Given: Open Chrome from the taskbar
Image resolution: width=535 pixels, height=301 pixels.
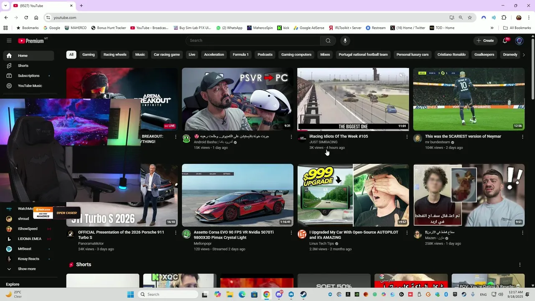Looking at the screenshot, I should pos(267,294).
